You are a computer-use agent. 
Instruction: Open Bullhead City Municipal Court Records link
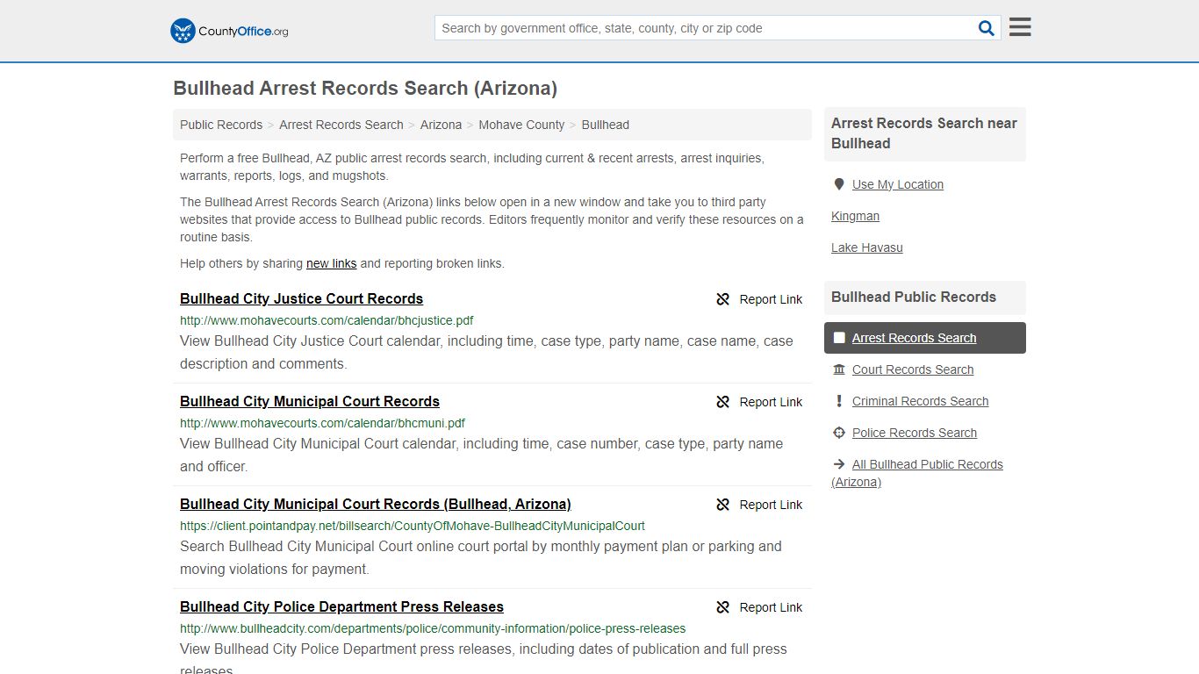[310, 401]
